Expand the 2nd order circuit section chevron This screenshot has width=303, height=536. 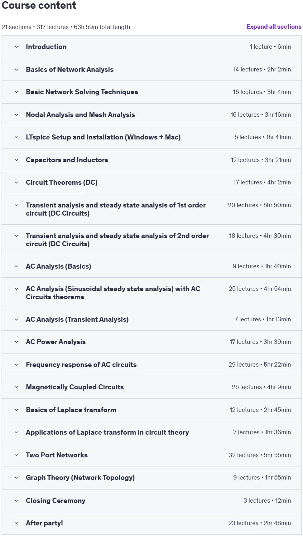(17, 236)
